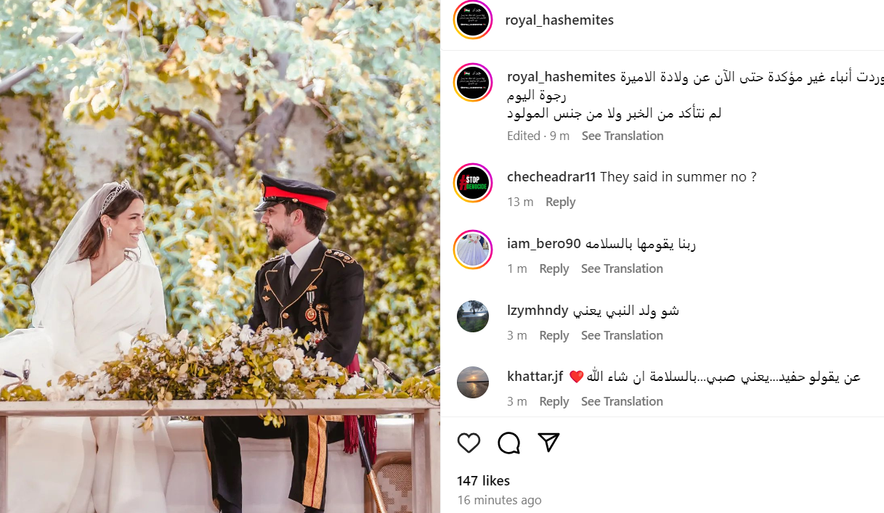See translation of khattar.jf's comment
Screen dimensions: 884x513
(x=622, y=402)
